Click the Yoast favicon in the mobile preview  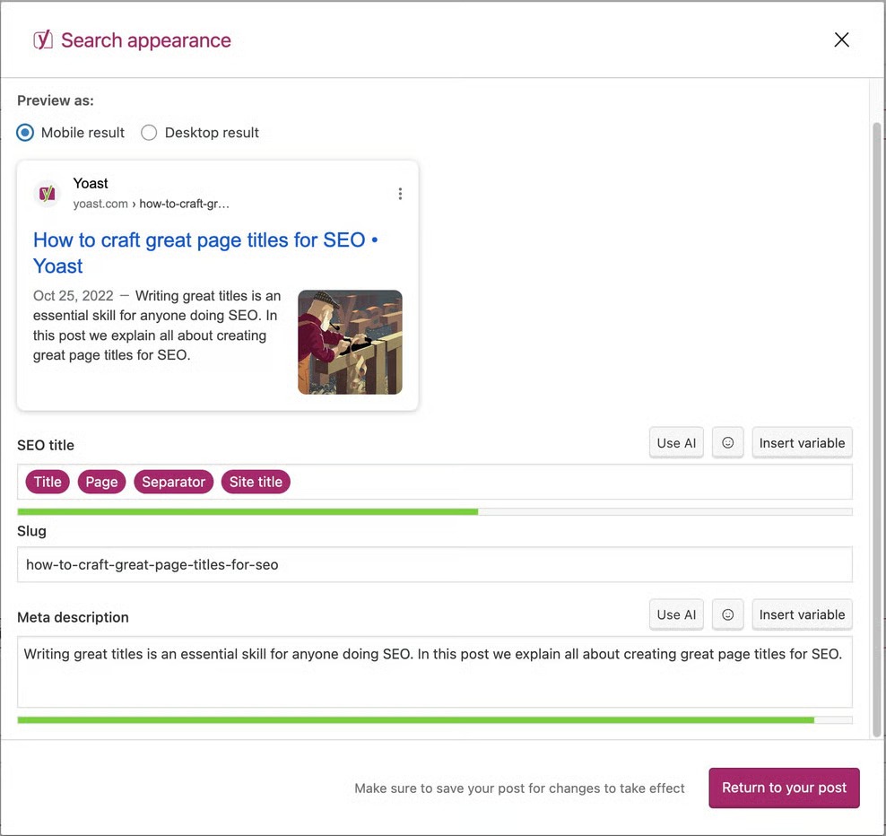(46, 193)
